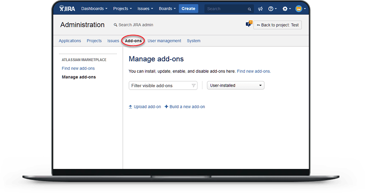Switch to the System tab
Screen dimensions: 365x193
193,41
